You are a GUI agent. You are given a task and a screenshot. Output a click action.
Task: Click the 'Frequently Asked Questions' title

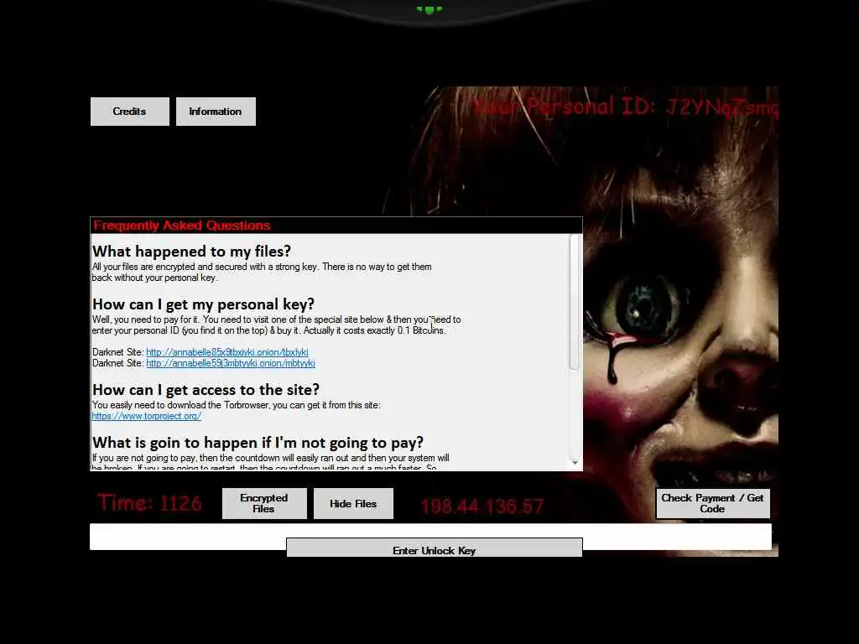(x=182, y=226)
